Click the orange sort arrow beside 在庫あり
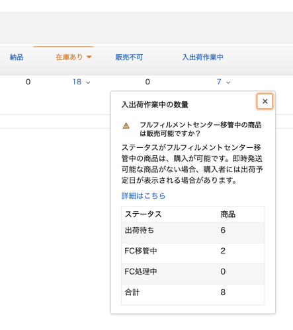Screen dimensions: 293x330 89,57
